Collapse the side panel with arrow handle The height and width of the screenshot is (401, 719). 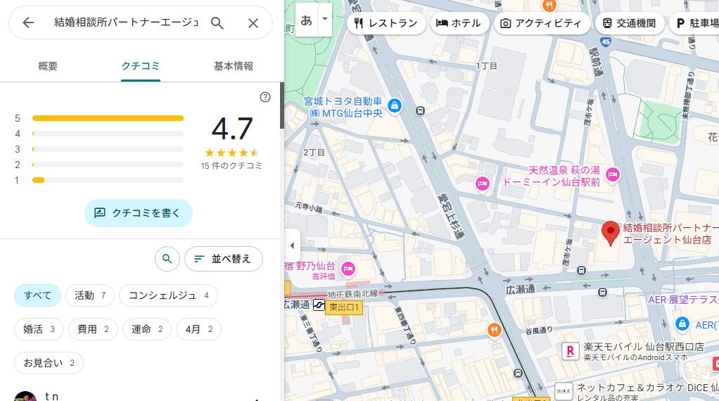(x=292, y=246)
